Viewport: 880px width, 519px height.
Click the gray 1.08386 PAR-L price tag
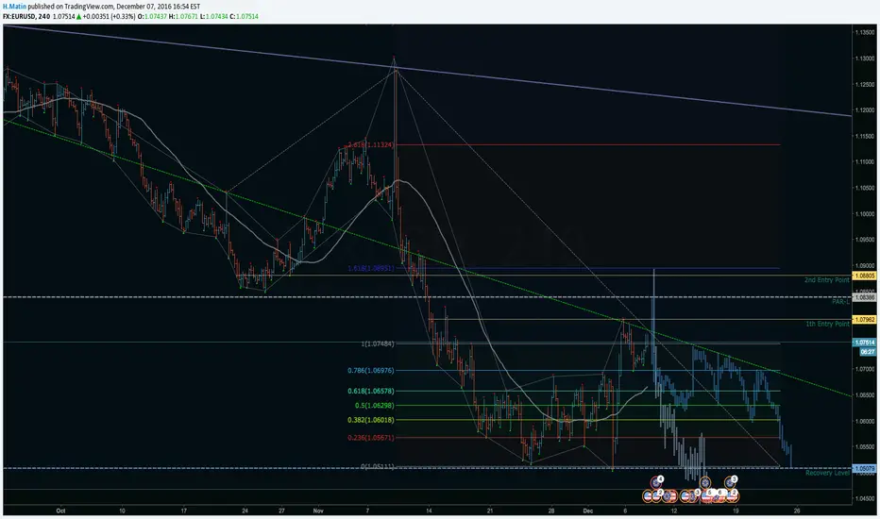click(x=864, y=297)
